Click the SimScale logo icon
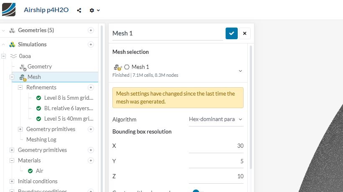This screenshot has width=343, height=192. point(9,10)
